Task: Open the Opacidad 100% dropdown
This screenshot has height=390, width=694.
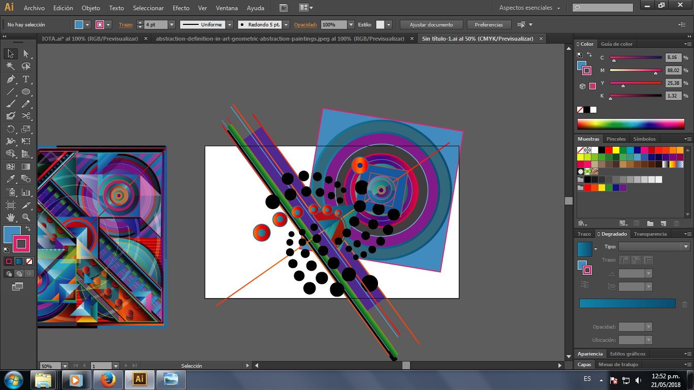Action: [351, 24]
